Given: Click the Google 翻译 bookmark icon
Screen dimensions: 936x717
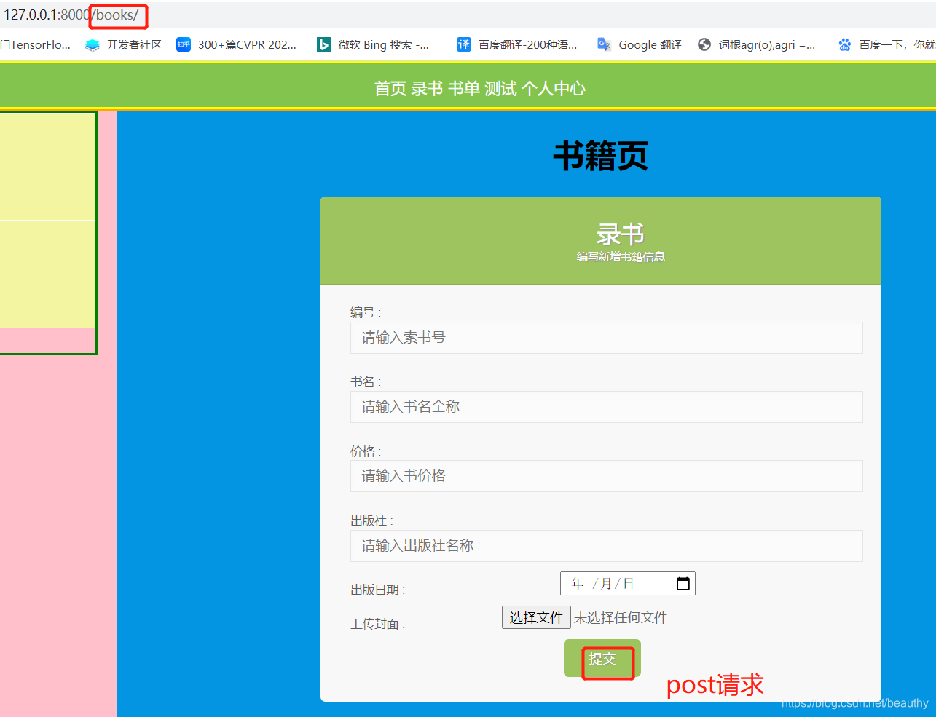Looking at the screenshot, I should [x=604, y=44].
